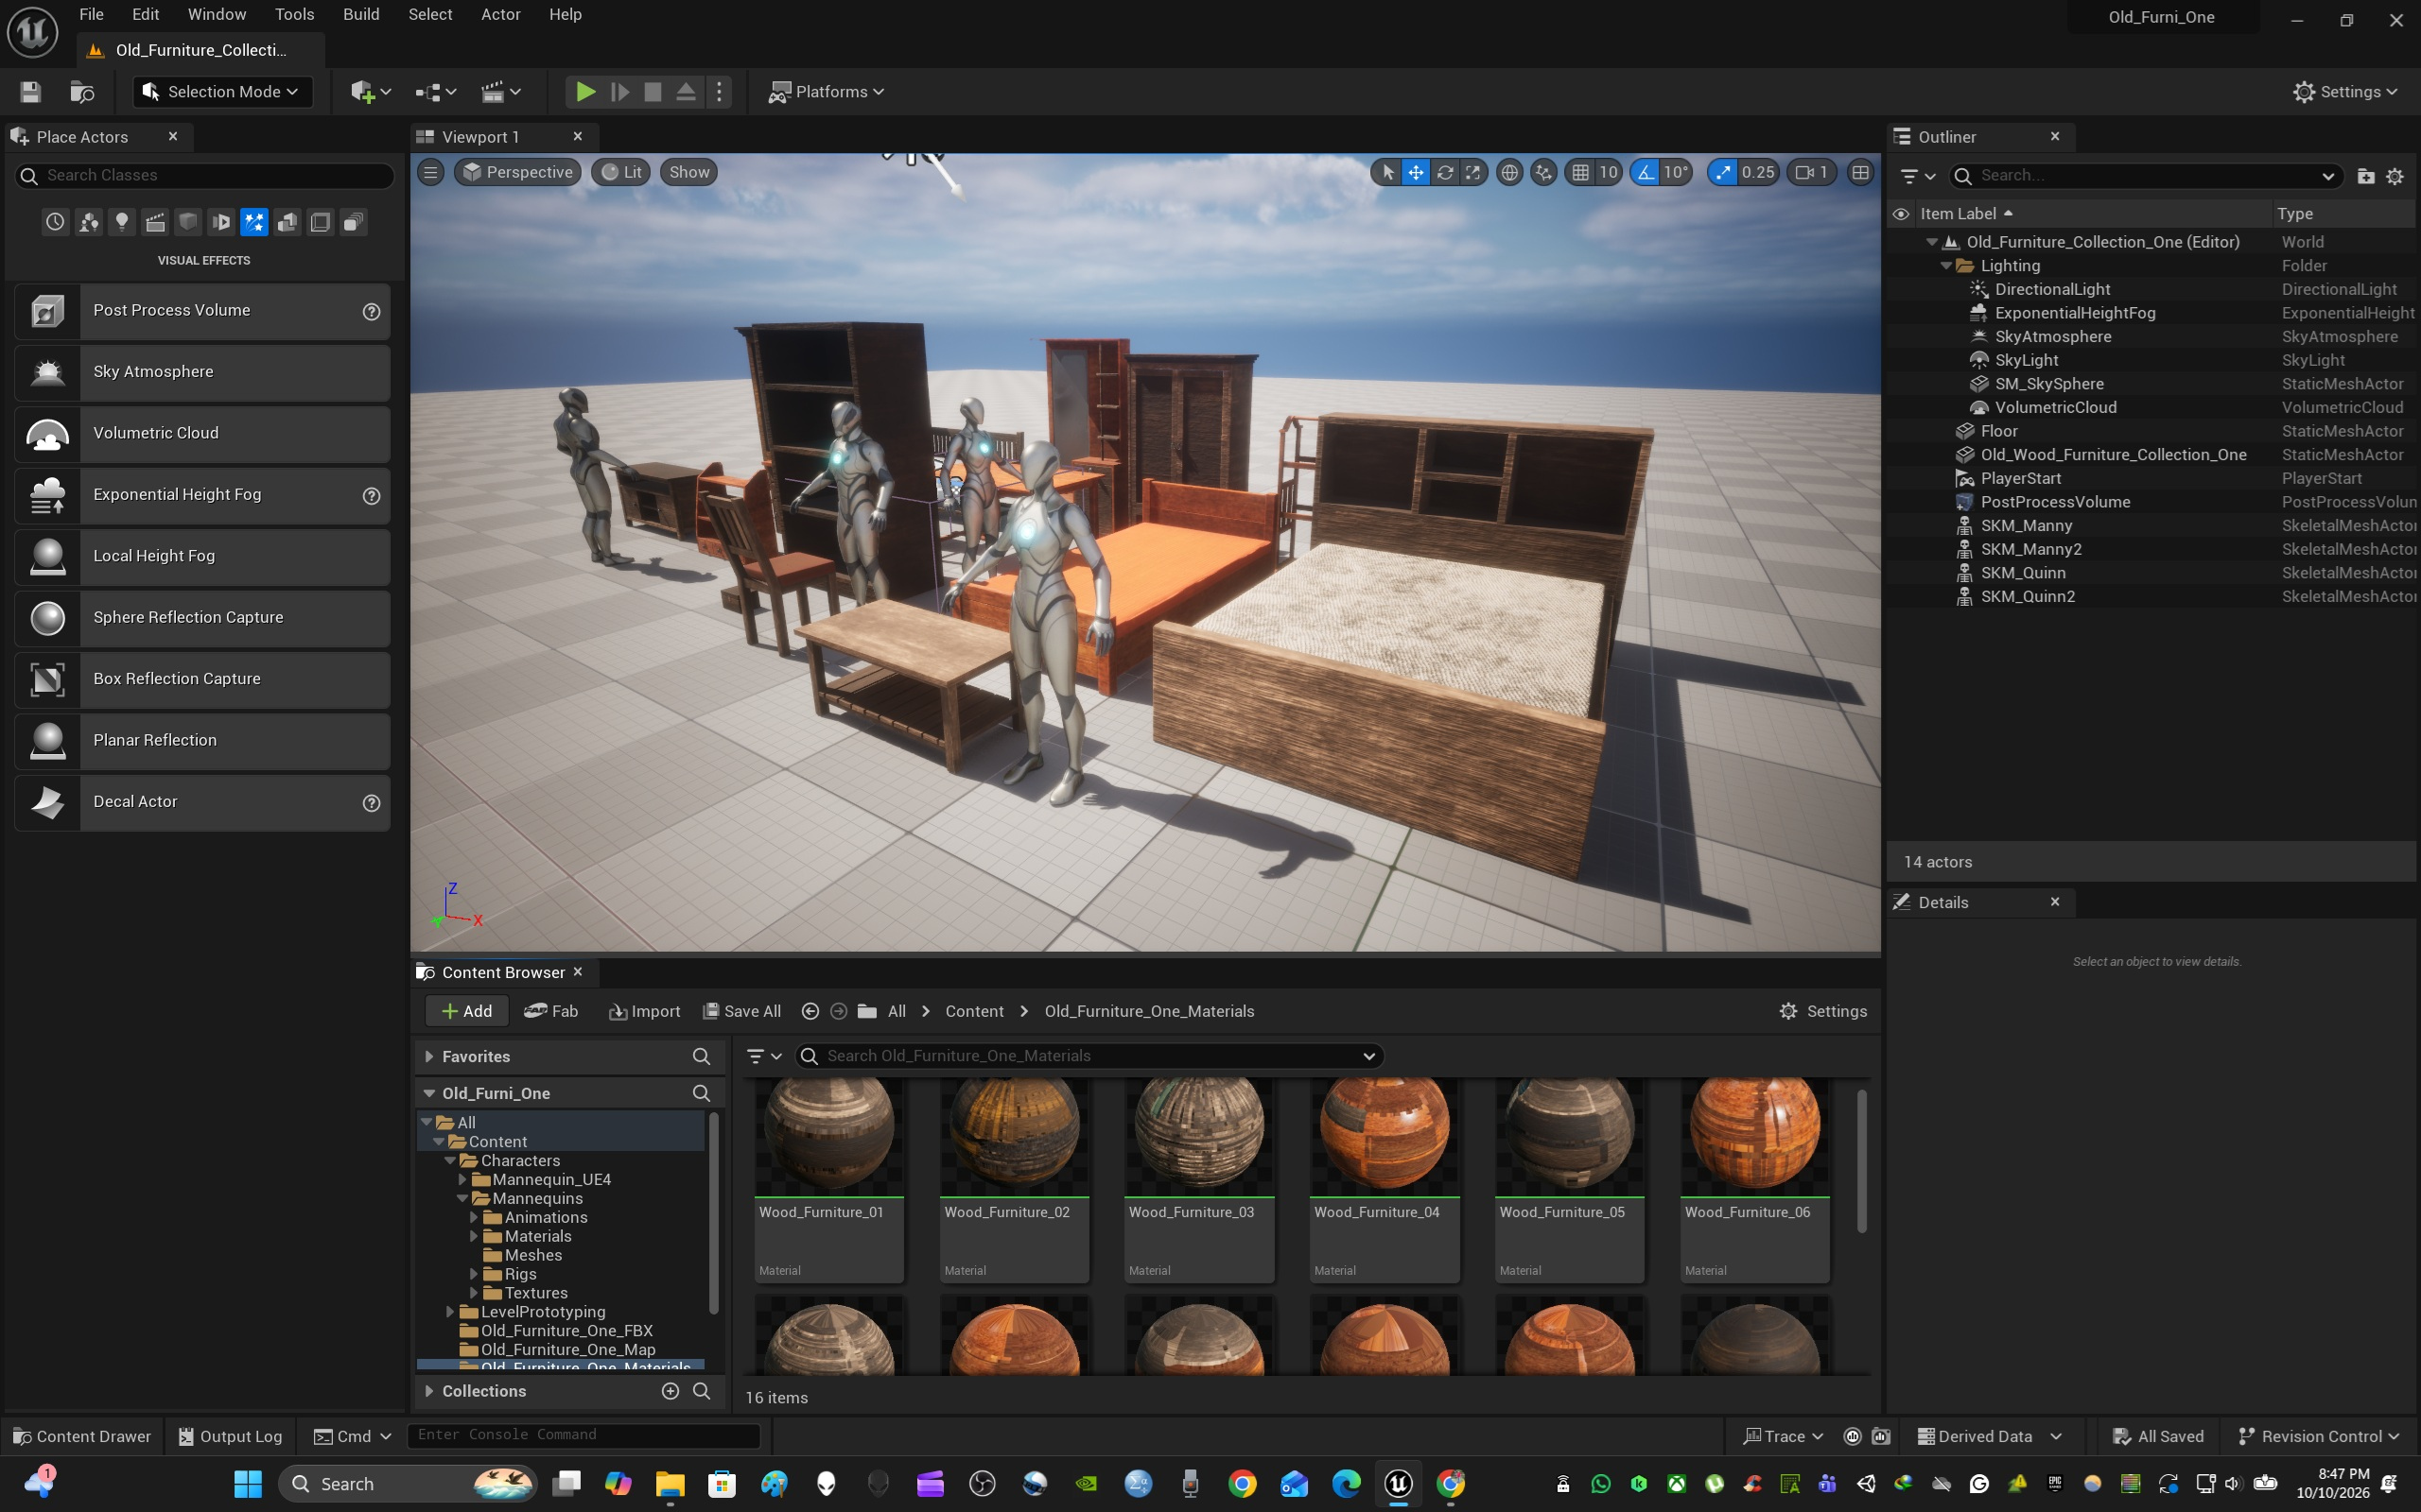Screen dimensions: 2421x1512
Task: Click the Collections add (plus) icon
Action: tap(671, 1391)
